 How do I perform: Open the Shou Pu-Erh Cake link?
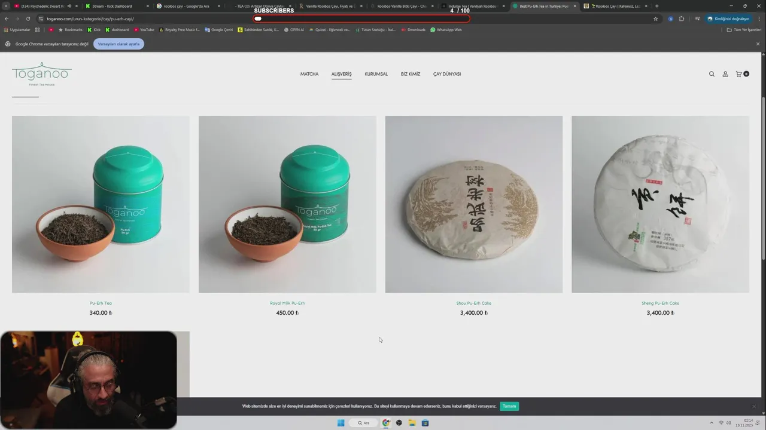474,303
